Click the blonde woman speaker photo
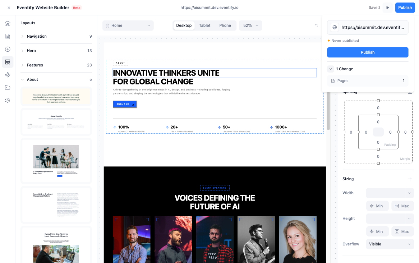This screenshot has width=419, height=263. [298, 240]
